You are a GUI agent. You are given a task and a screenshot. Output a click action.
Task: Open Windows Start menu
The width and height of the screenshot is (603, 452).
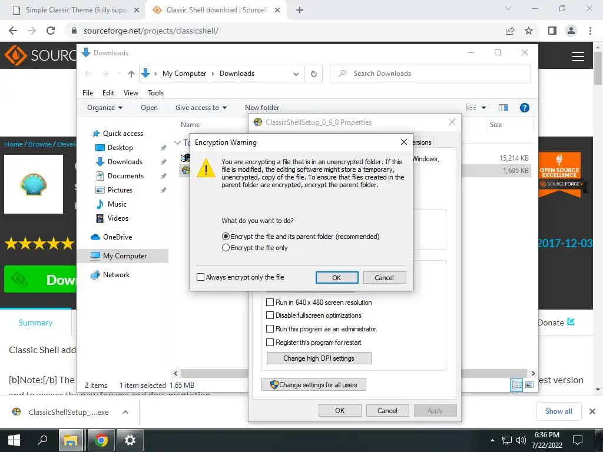[14, 440]
